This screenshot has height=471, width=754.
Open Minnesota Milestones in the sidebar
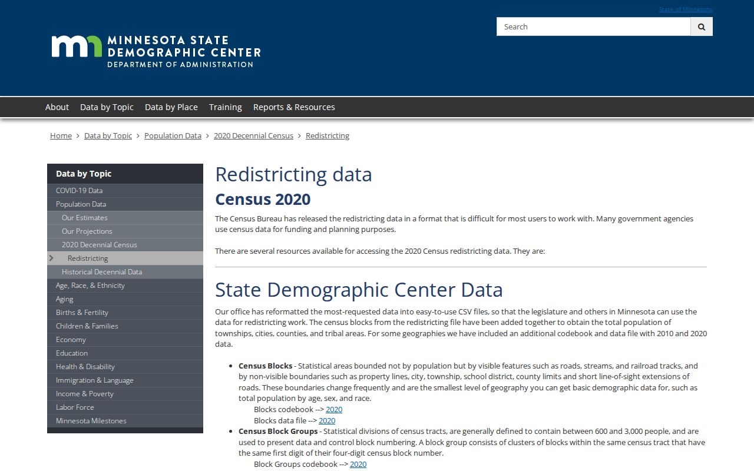tap(125, 421)
